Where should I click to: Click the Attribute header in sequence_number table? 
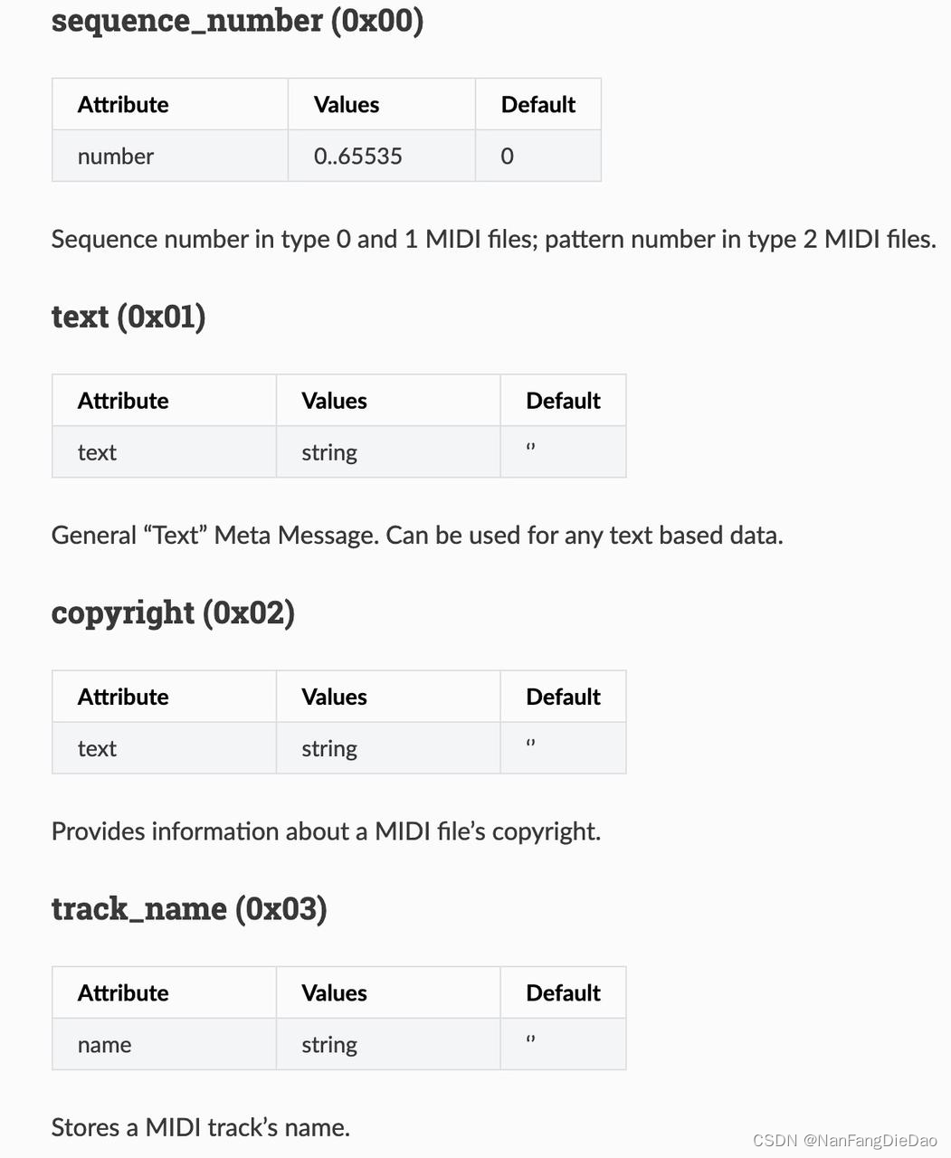[x=170, y=104]
